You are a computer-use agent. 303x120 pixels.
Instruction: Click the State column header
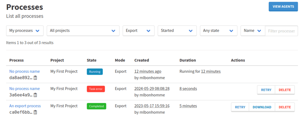pos(92,60)
